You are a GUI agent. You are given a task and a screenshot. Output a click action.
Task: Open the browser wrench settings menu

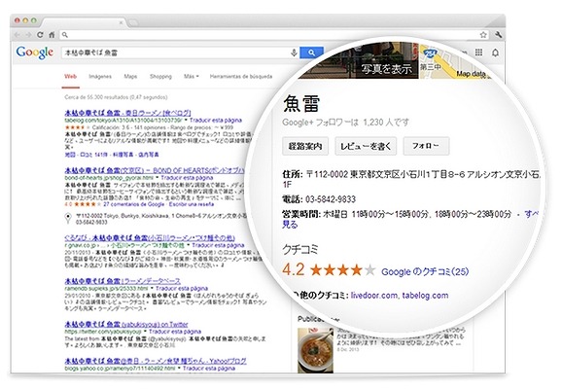[x=498, y=35]
